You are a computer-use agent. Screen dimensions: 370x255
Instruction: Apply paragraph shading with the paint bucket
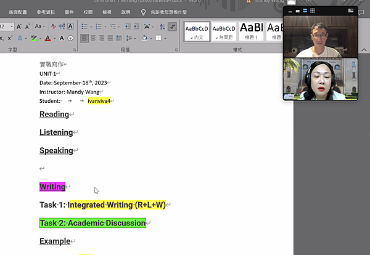coord(144,38)
